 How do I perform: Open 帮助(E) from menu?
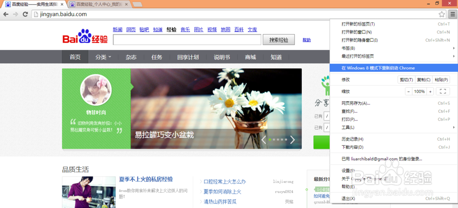[x=394, y=186]
